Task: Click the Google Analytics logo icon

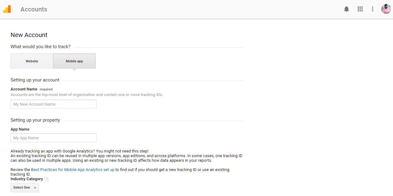Action: [x=7, y=9]
